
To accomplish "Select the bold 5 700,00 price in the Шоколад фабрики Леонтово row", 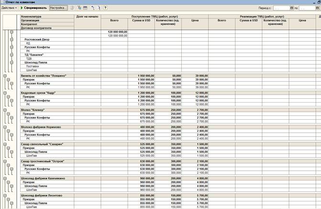I will pyautogui.click(x=195, y=196).
